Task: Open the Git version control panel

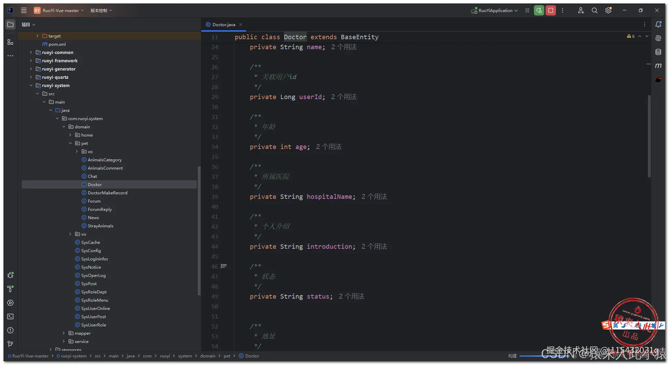Action: click(x=10, y=344)
